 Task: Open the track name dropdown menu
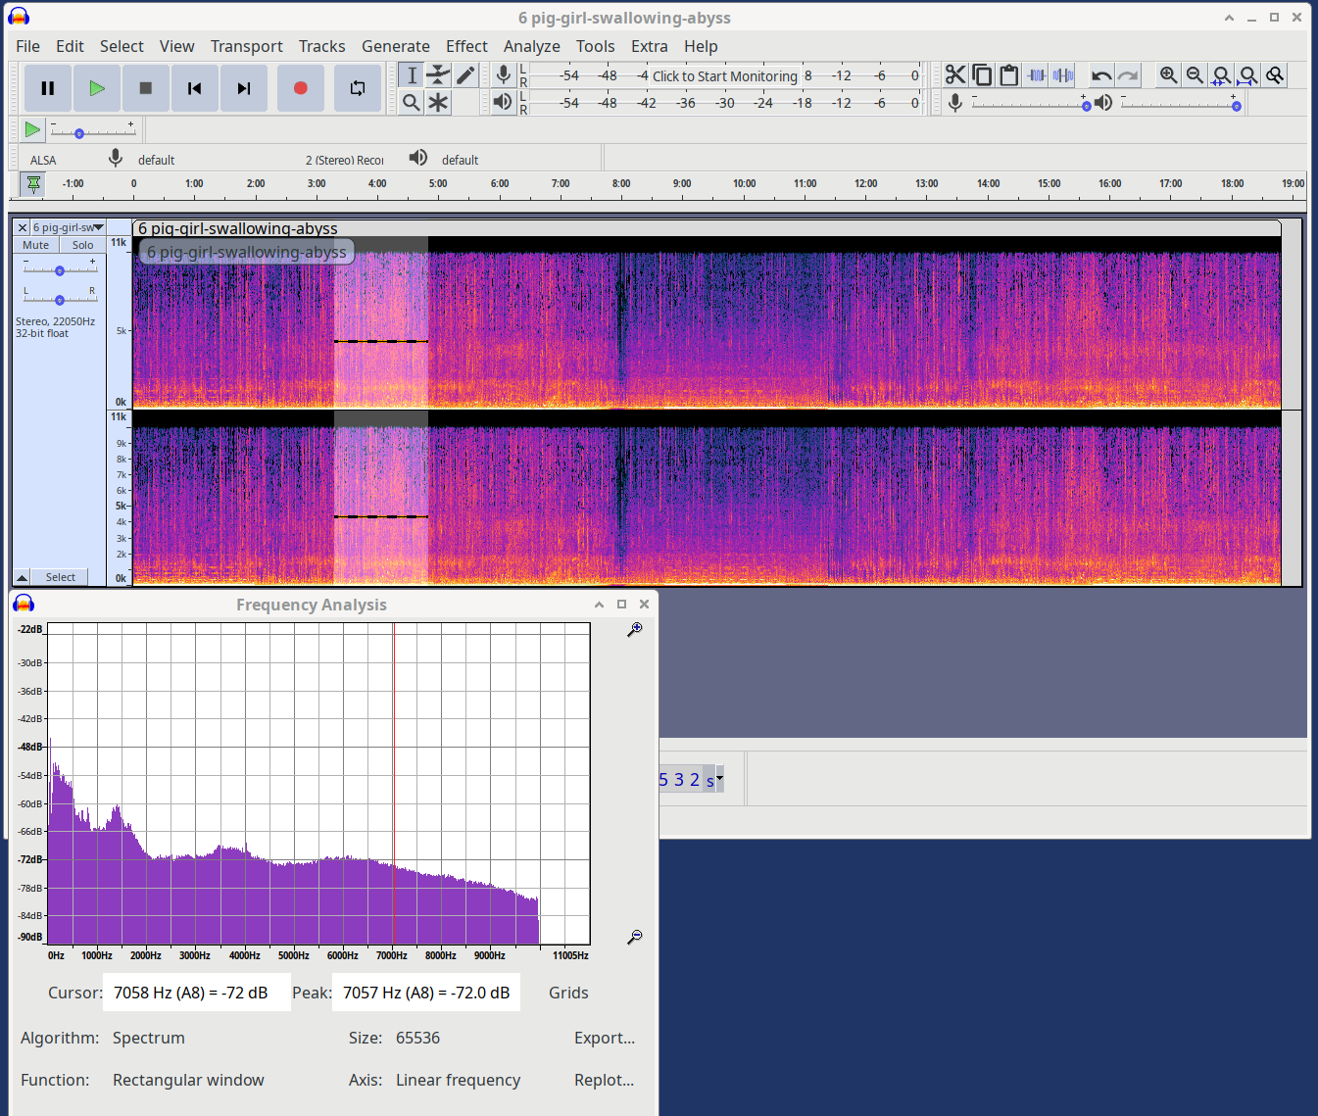coord(69,227)
